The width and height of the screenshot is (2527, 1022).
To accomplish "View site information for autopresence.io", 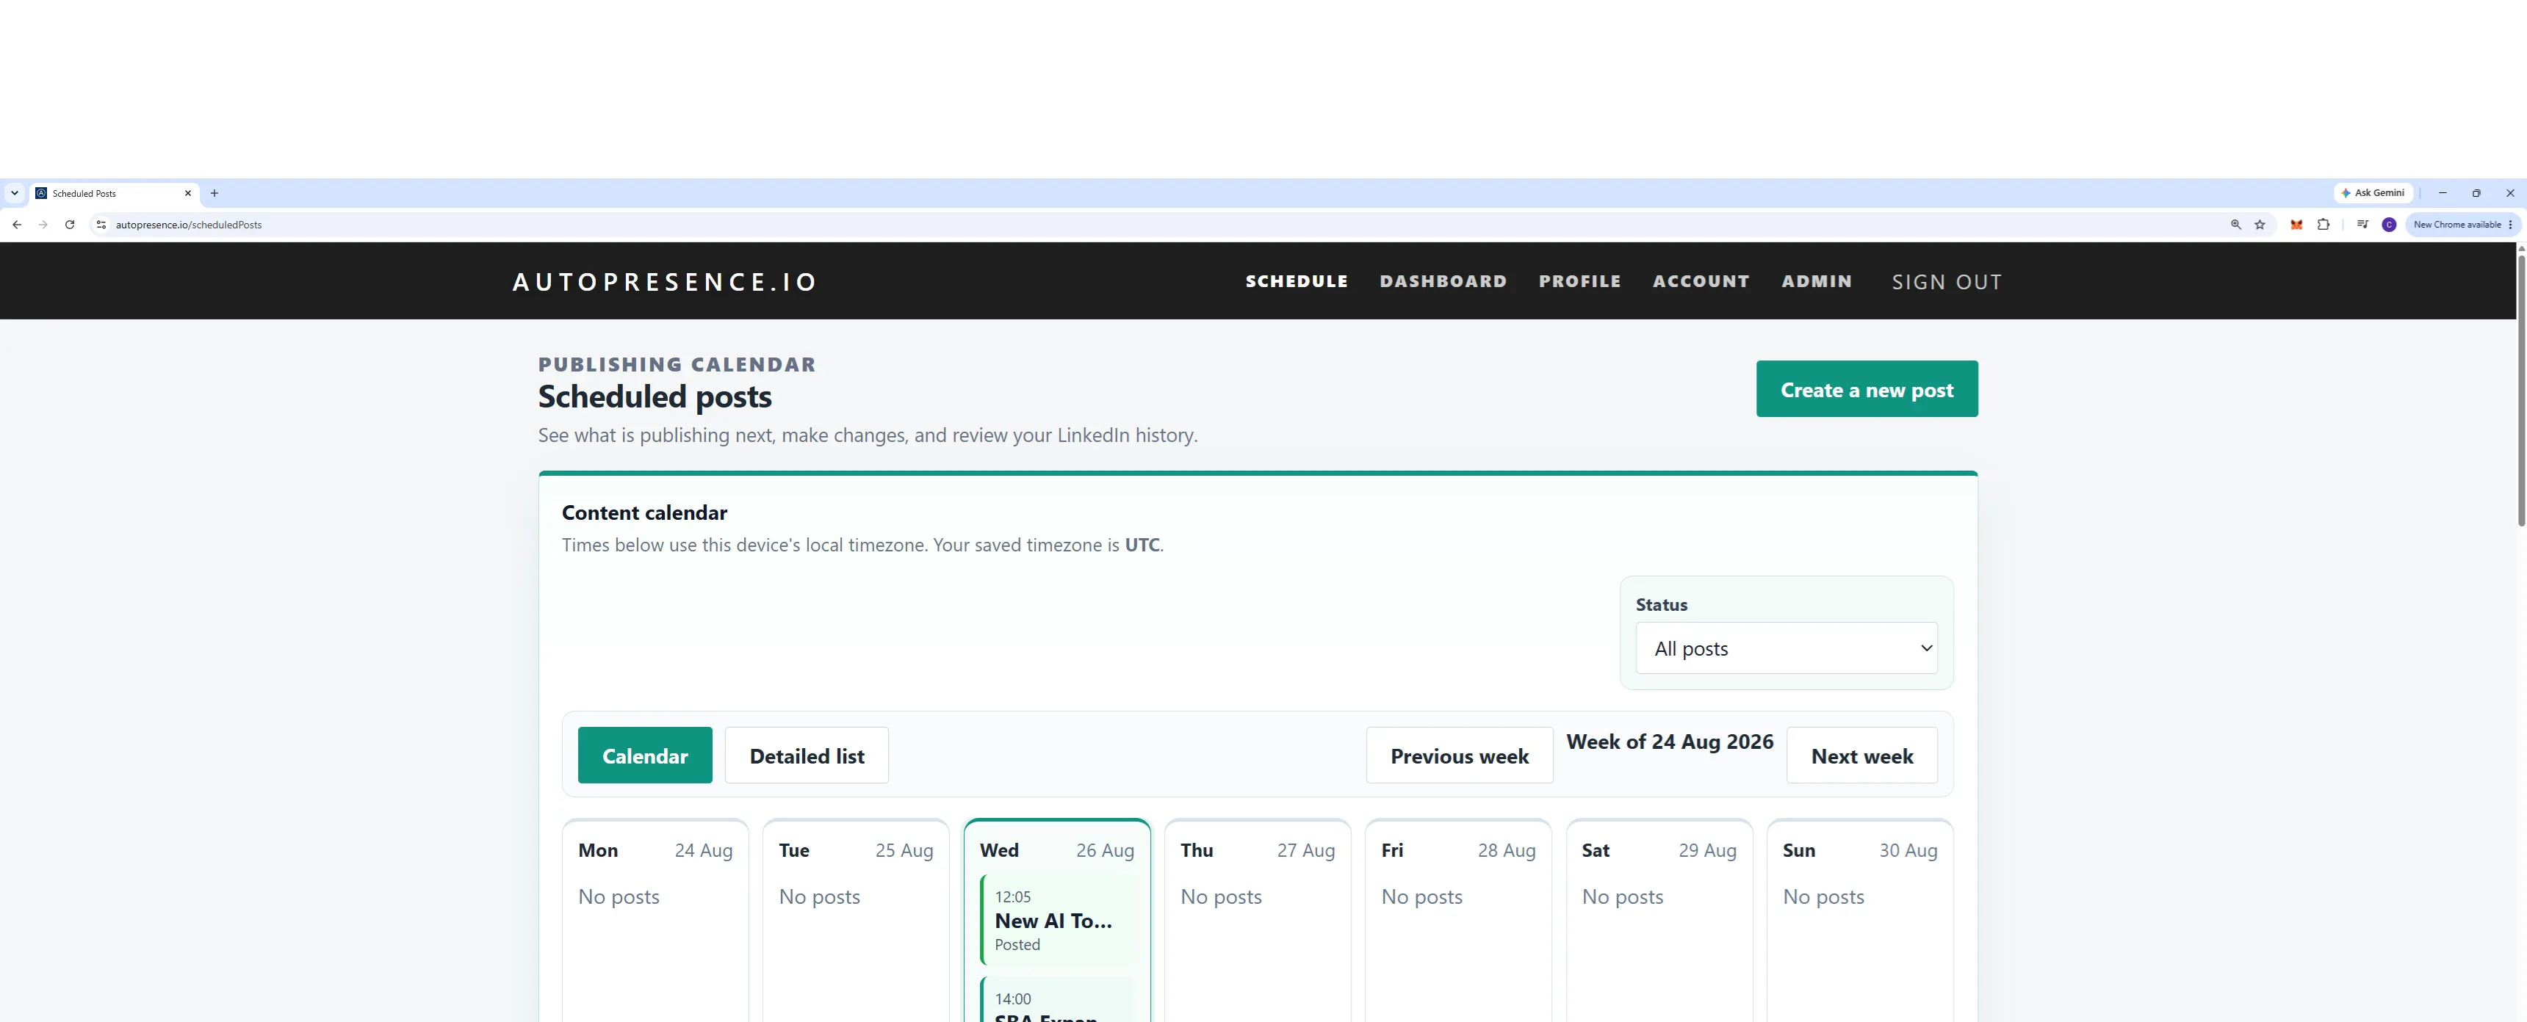I will [101, 225].
